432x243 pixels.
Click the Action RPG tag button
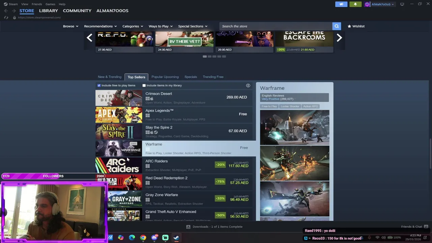tap(310, 106)
